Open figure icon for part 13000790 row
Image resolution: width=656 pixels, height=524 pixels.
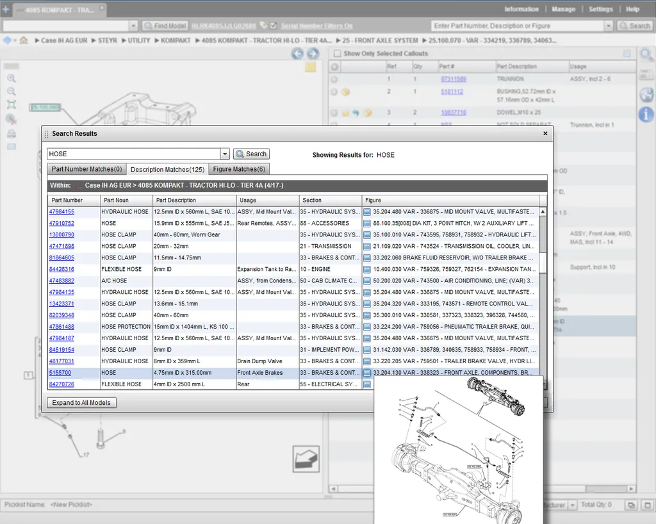(367, 235)
